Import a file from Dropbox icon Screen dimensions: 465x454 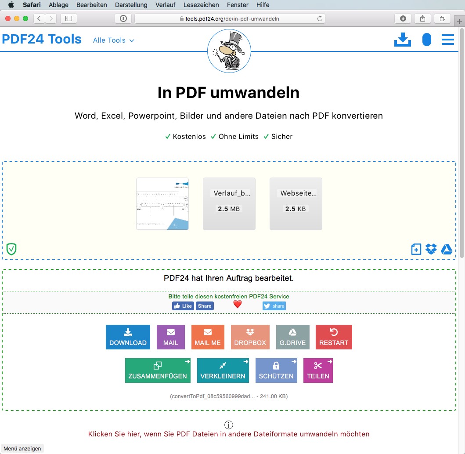[x=431, y=249]
